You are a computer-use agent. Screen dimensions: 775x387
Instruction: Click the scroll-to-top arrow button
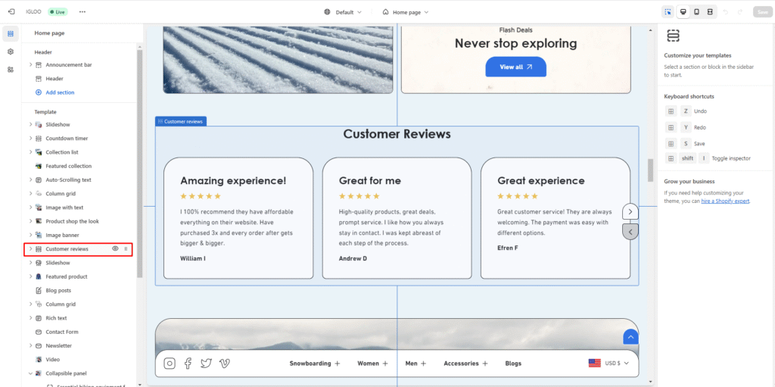click(x=630, y=338)
